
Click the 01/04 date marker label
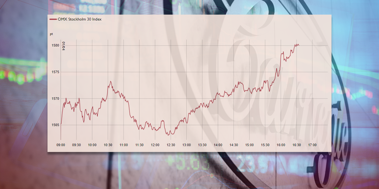coord(63,46)
